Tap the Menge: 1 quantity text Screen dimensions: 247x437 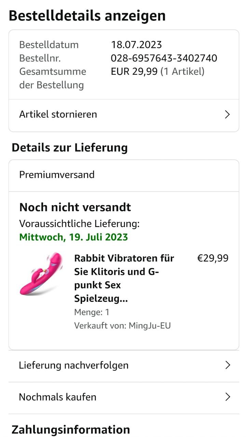92,312
